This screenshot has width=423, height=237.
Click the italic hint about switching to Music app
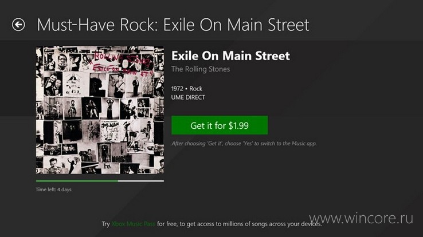pyautogui.click(x=244, y=143)
